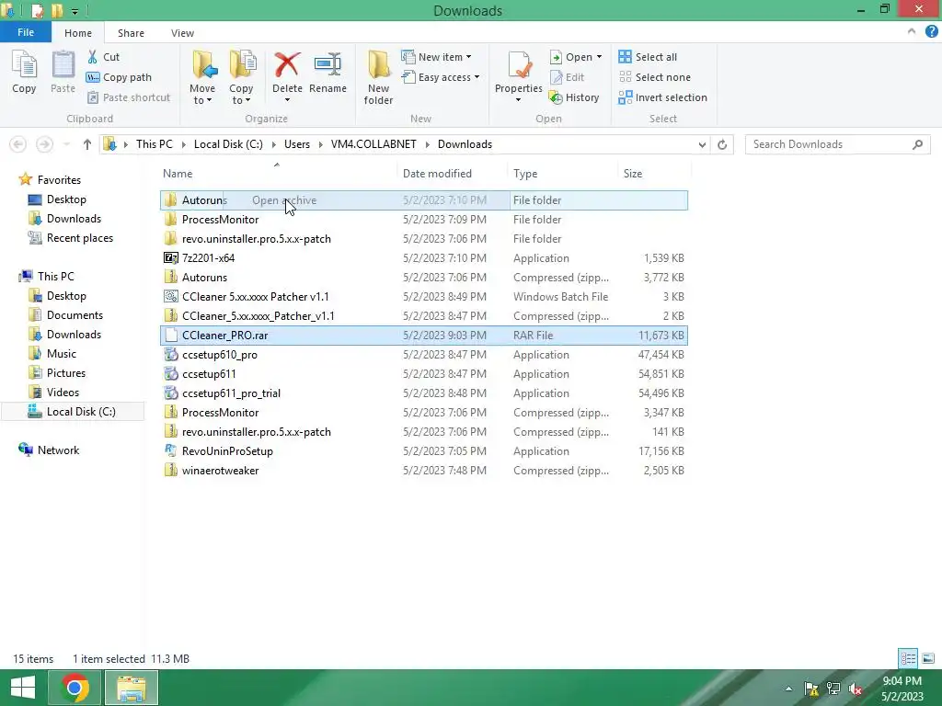Click Select none in the ribbon
Viewport: 942px width, 706px height.
654,77
